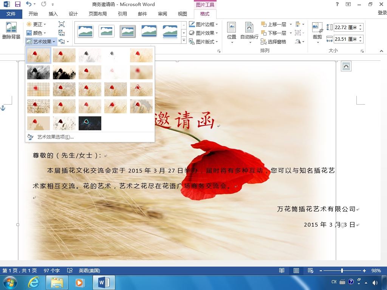Switch to the 开始 (Home) tab

coord(33,14)
